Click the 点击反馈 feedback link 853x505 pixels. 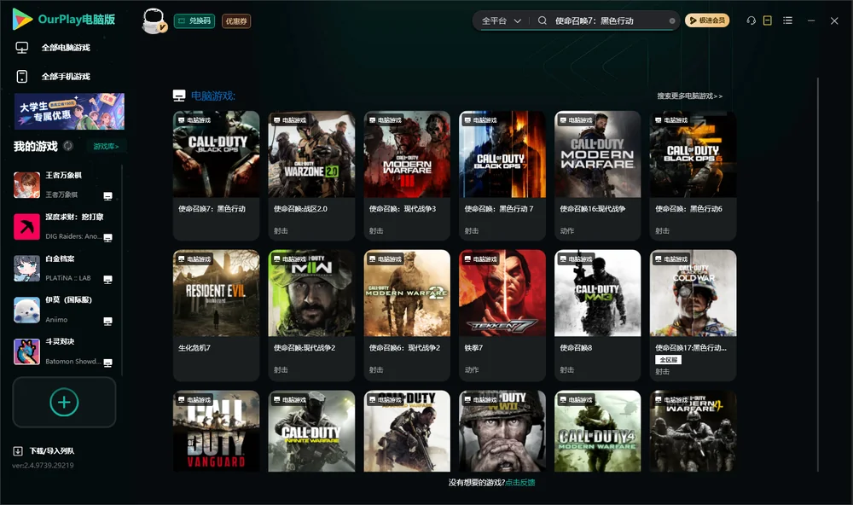click(x=520, y=482)
